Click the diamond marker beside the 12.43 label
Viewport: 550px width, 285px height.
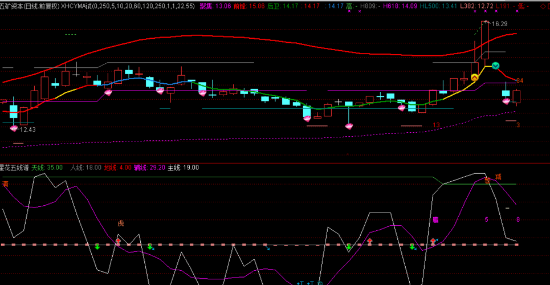click(x=13, y=128)
